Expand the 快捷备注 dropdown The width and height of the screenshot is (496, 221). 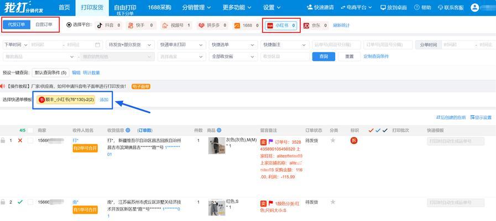coord(285,45)
